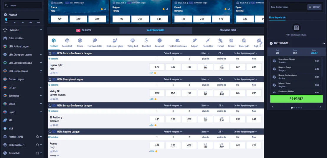Expand UEFA Conference League sidebar chevron
This screenshot has width=327, height=158.
[x=41, y=63]
